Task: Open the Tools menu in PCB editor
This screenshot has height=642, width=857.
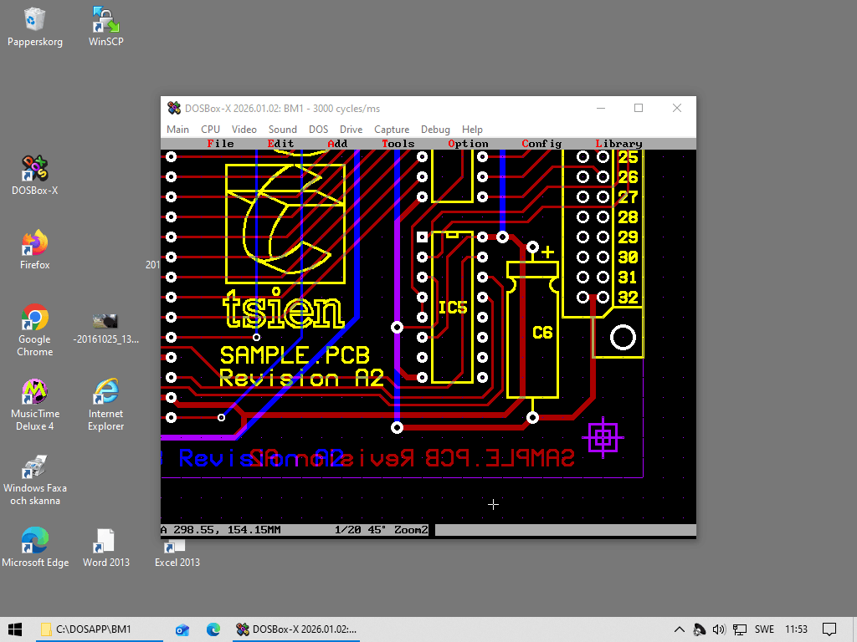Action: (x=398, y=144)
